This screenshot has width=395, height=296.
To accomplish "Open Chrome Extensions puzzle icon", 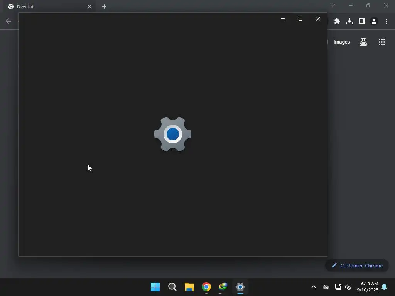I will [337, 22].
